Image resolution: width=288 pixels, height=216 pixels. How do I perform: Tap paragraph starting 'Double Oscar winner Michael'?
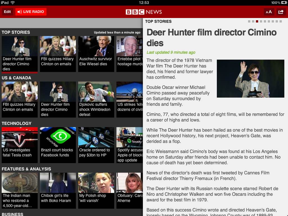point(178,96)
